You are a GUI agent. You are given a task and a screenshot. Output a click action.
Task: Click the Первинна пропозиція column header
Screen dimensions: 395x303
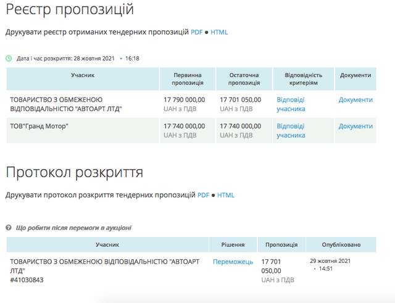[x=188, y=78]
